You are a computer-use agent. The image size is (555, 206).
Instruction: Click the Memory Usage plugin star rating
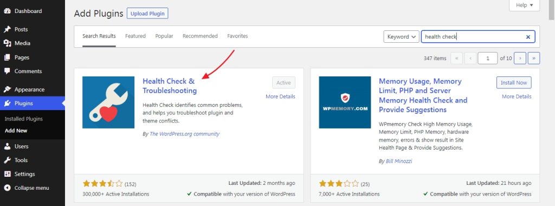pyautogui.click(x=339, y=184)
